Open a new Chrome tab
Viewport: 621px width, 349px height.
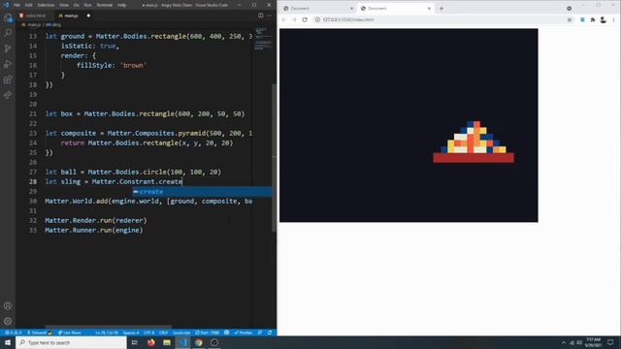(441, 9)
